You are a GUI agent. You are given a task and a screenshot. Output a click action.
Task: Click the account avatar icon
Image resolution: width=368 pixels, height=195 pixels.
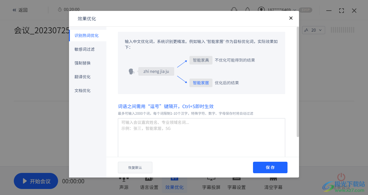click(261, 10)
